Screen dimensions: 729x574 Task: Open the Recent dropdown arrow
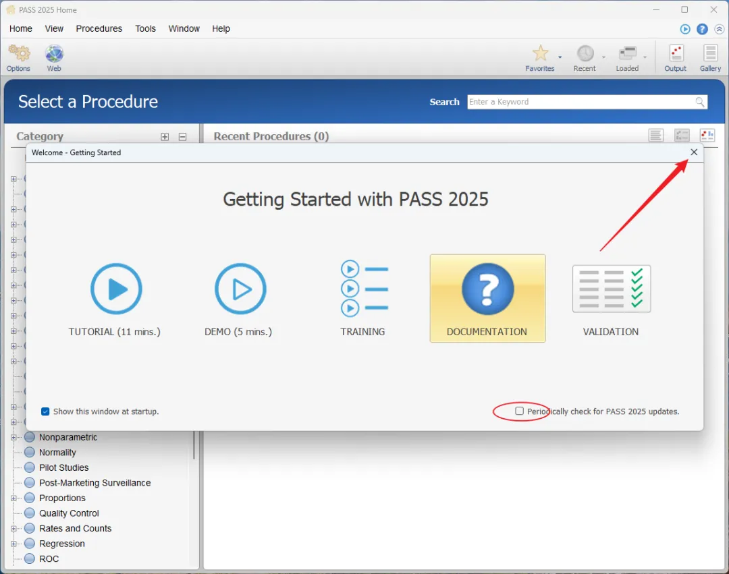[x=603, y=57]
